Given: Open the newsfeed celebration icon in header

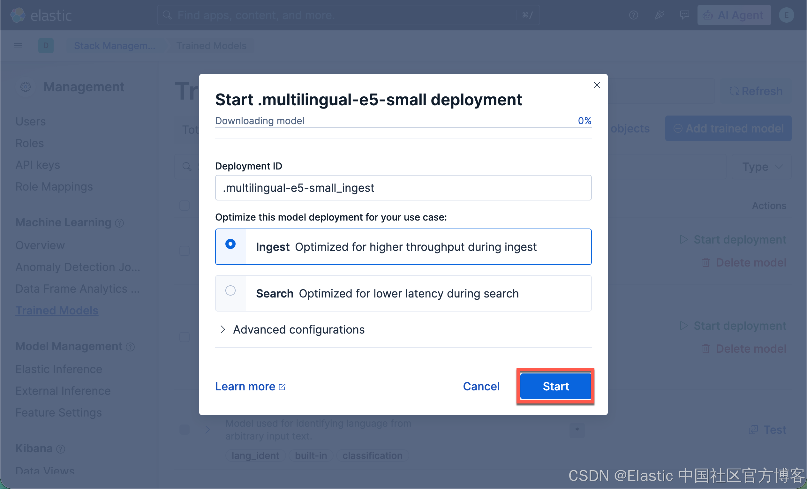Looking at the screenshot, I should tap(659, 15).
